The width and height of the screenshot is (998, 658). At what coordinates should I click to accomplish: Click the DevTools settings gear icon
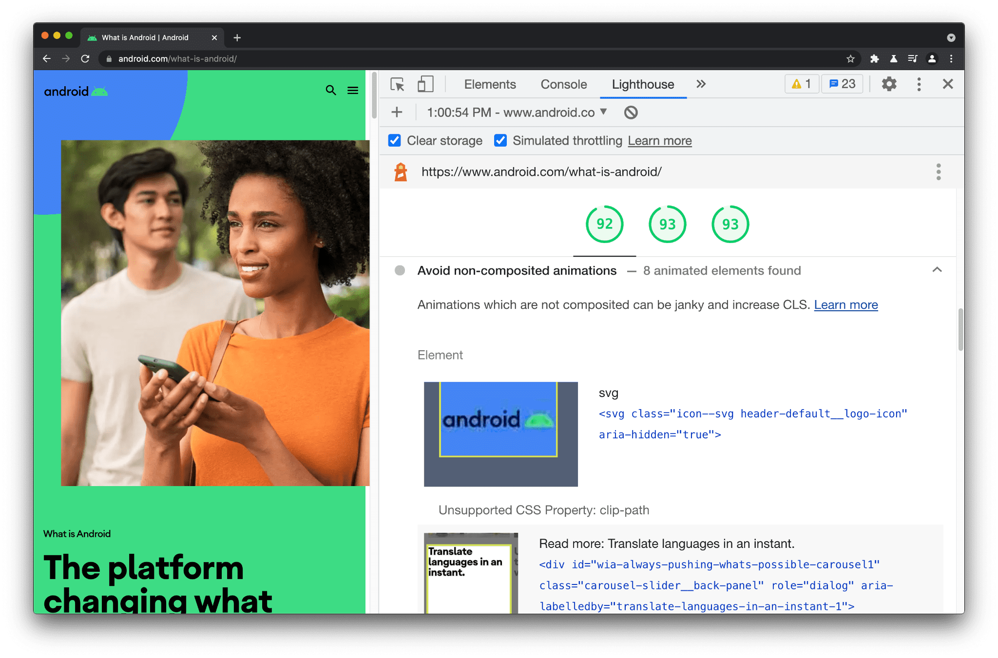889,84
